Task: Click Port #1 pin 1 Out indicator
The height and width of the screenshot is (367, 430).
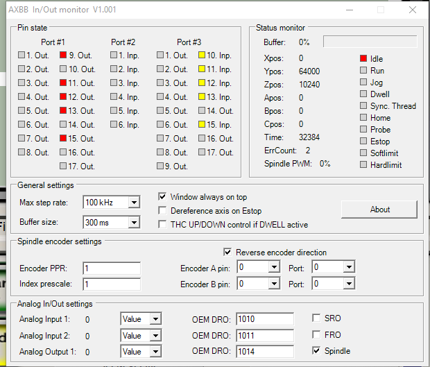Action: click(x=21, y=55)
